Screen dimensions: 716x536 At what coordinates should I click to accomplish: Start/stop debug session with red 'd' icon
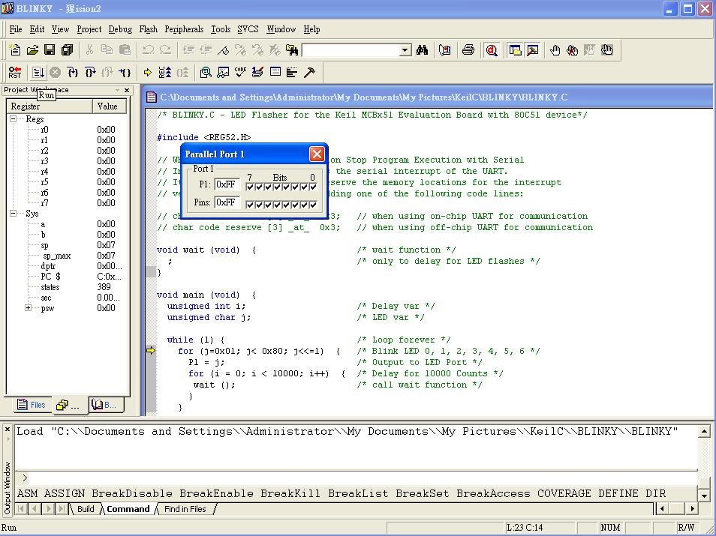tap(492, 50)
